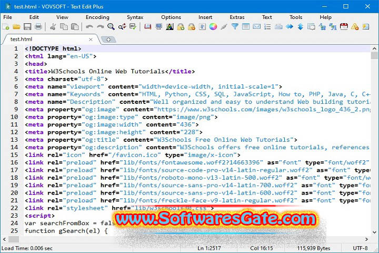
Task: Click the first A-B letters arrow icon
Action: (322, 27)
